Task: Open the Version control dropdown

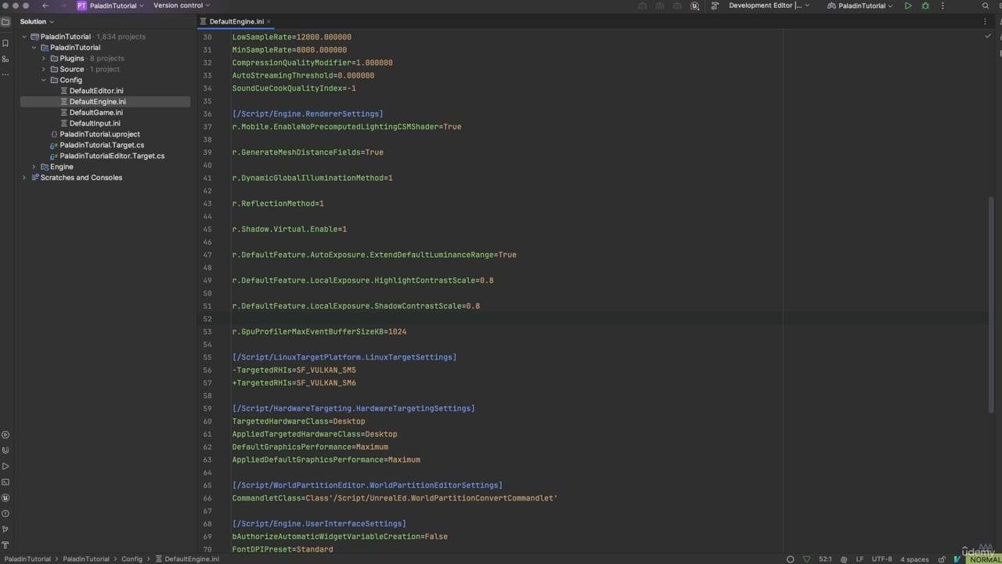Action: tap(182, 5)
